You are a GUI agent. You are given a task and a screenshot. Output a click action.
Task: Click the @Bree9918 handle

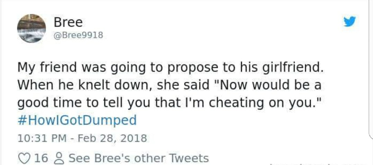79,35
